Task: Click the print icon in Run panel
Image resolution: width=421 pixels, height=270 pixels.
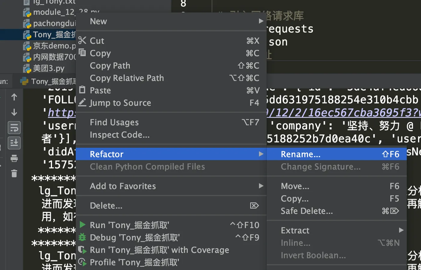Action: [x=14, y=158]
